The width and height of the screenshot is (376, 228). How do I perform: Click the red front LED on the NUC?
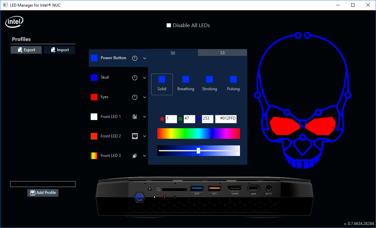click(164, 197)
